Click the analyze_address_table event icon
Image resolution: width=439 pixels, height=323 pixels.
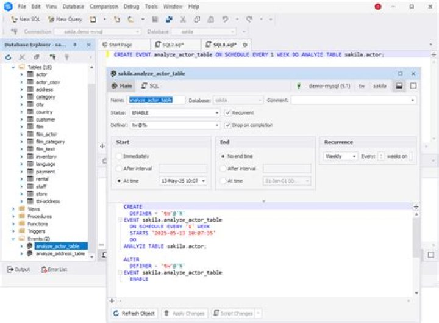(x=30, y=253)
